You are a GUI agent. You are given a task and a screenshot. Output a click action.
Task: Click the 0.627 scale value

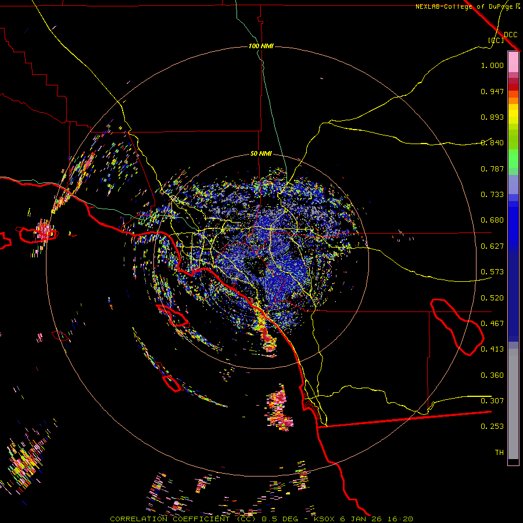click(x=492, y=246)
